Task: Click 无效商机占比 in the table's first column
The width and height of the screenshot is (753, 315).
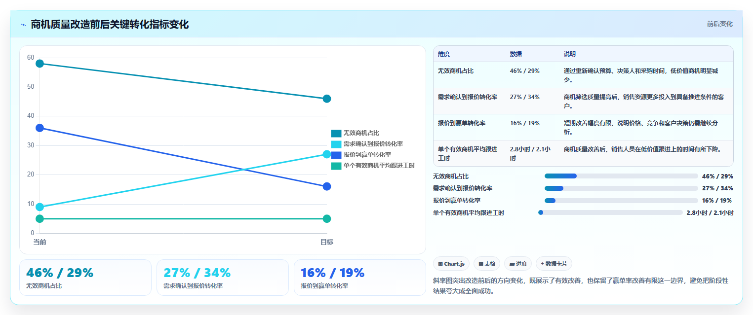Action: (x=456, y=71)
